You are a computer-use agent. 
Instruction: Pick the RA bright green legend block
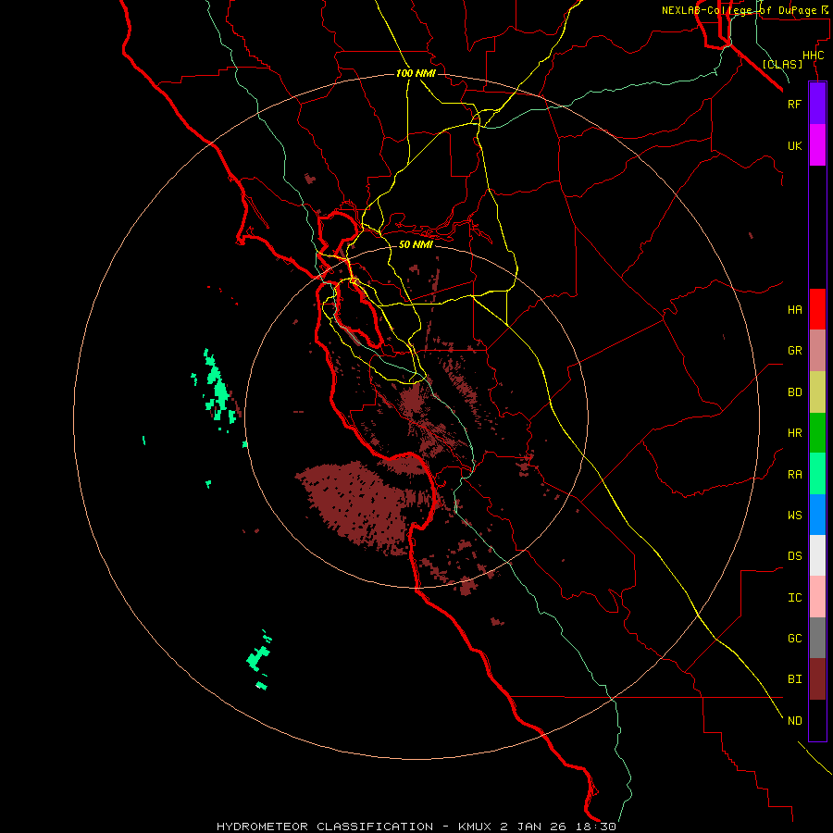(x=817, y=474)
